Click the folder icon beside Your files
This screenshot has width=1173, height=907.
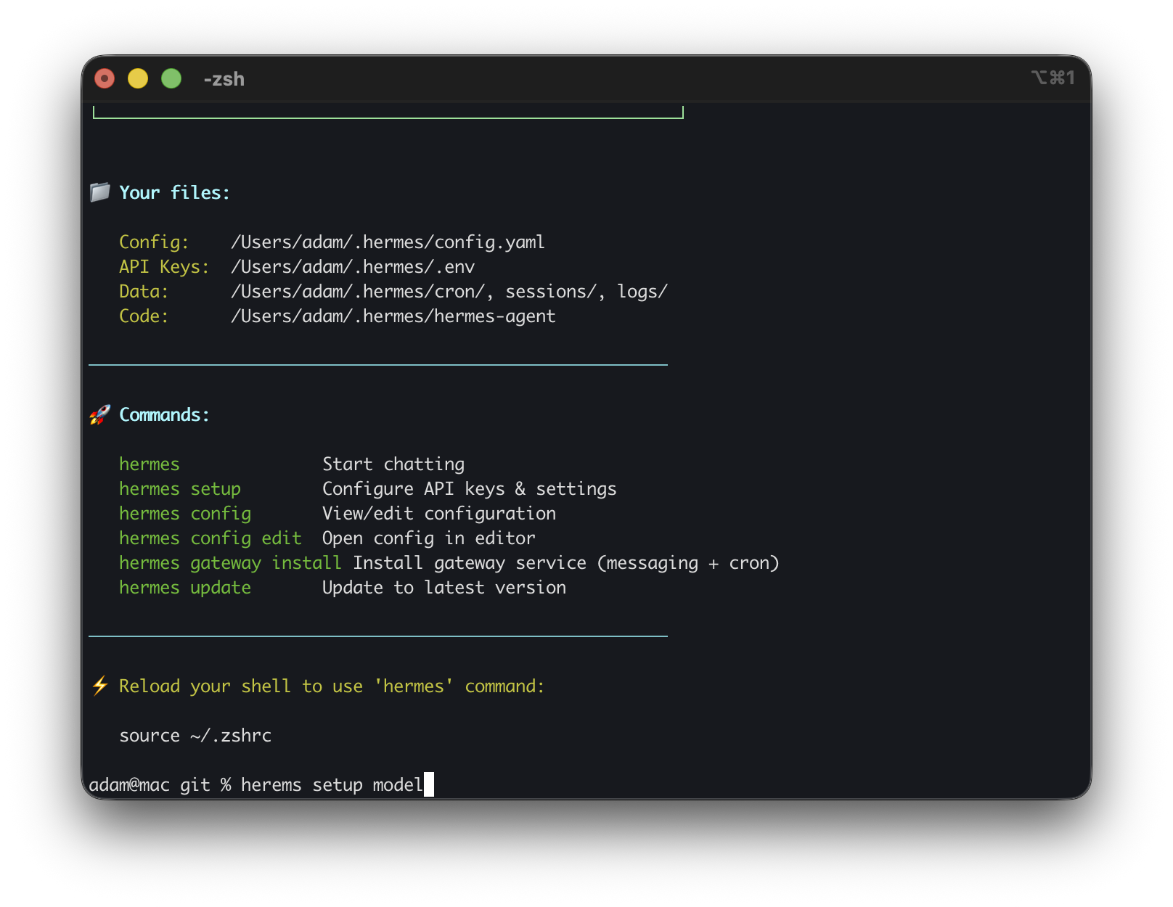tap(99, 192)
